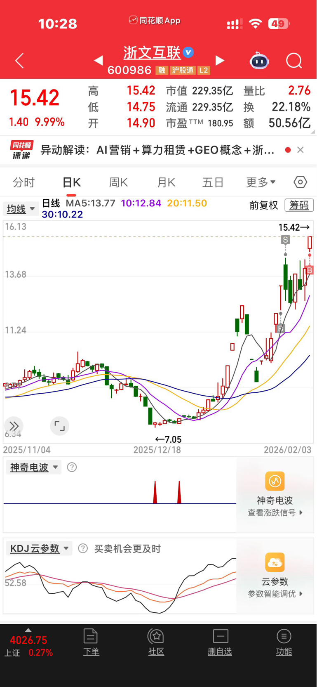Tap the yellow 20:11.50 value
Image resolution: width=317 pixels, height=687 pixels.
coord(187,203)
